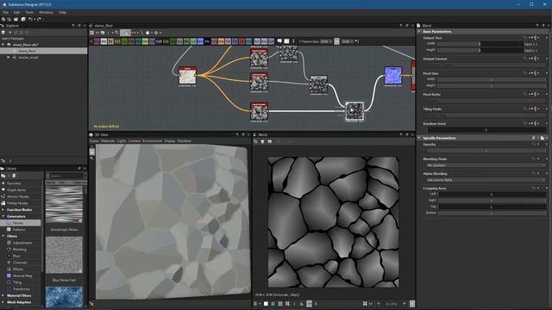Click the Output Size Height slider

click(x=480, y=50)
